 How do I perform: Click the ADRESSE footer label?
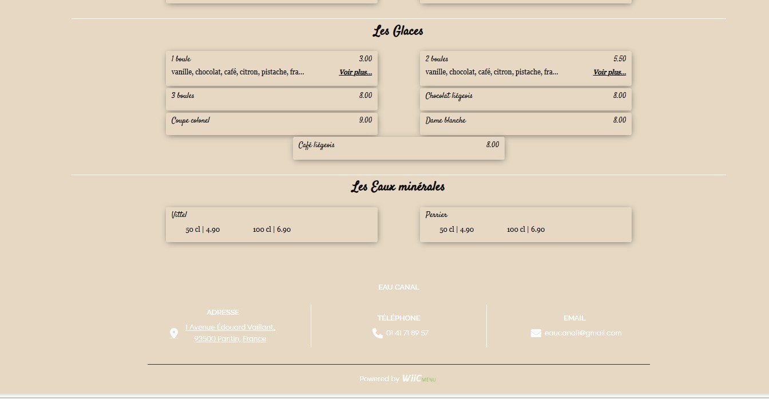tap(223, 313)
